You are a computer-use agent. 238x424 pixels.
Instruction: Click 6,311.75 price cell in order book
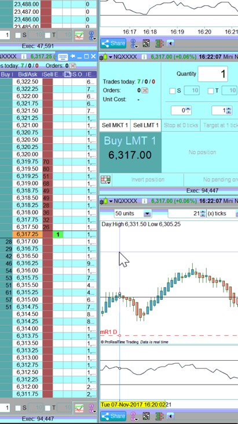tap(27, 394)
